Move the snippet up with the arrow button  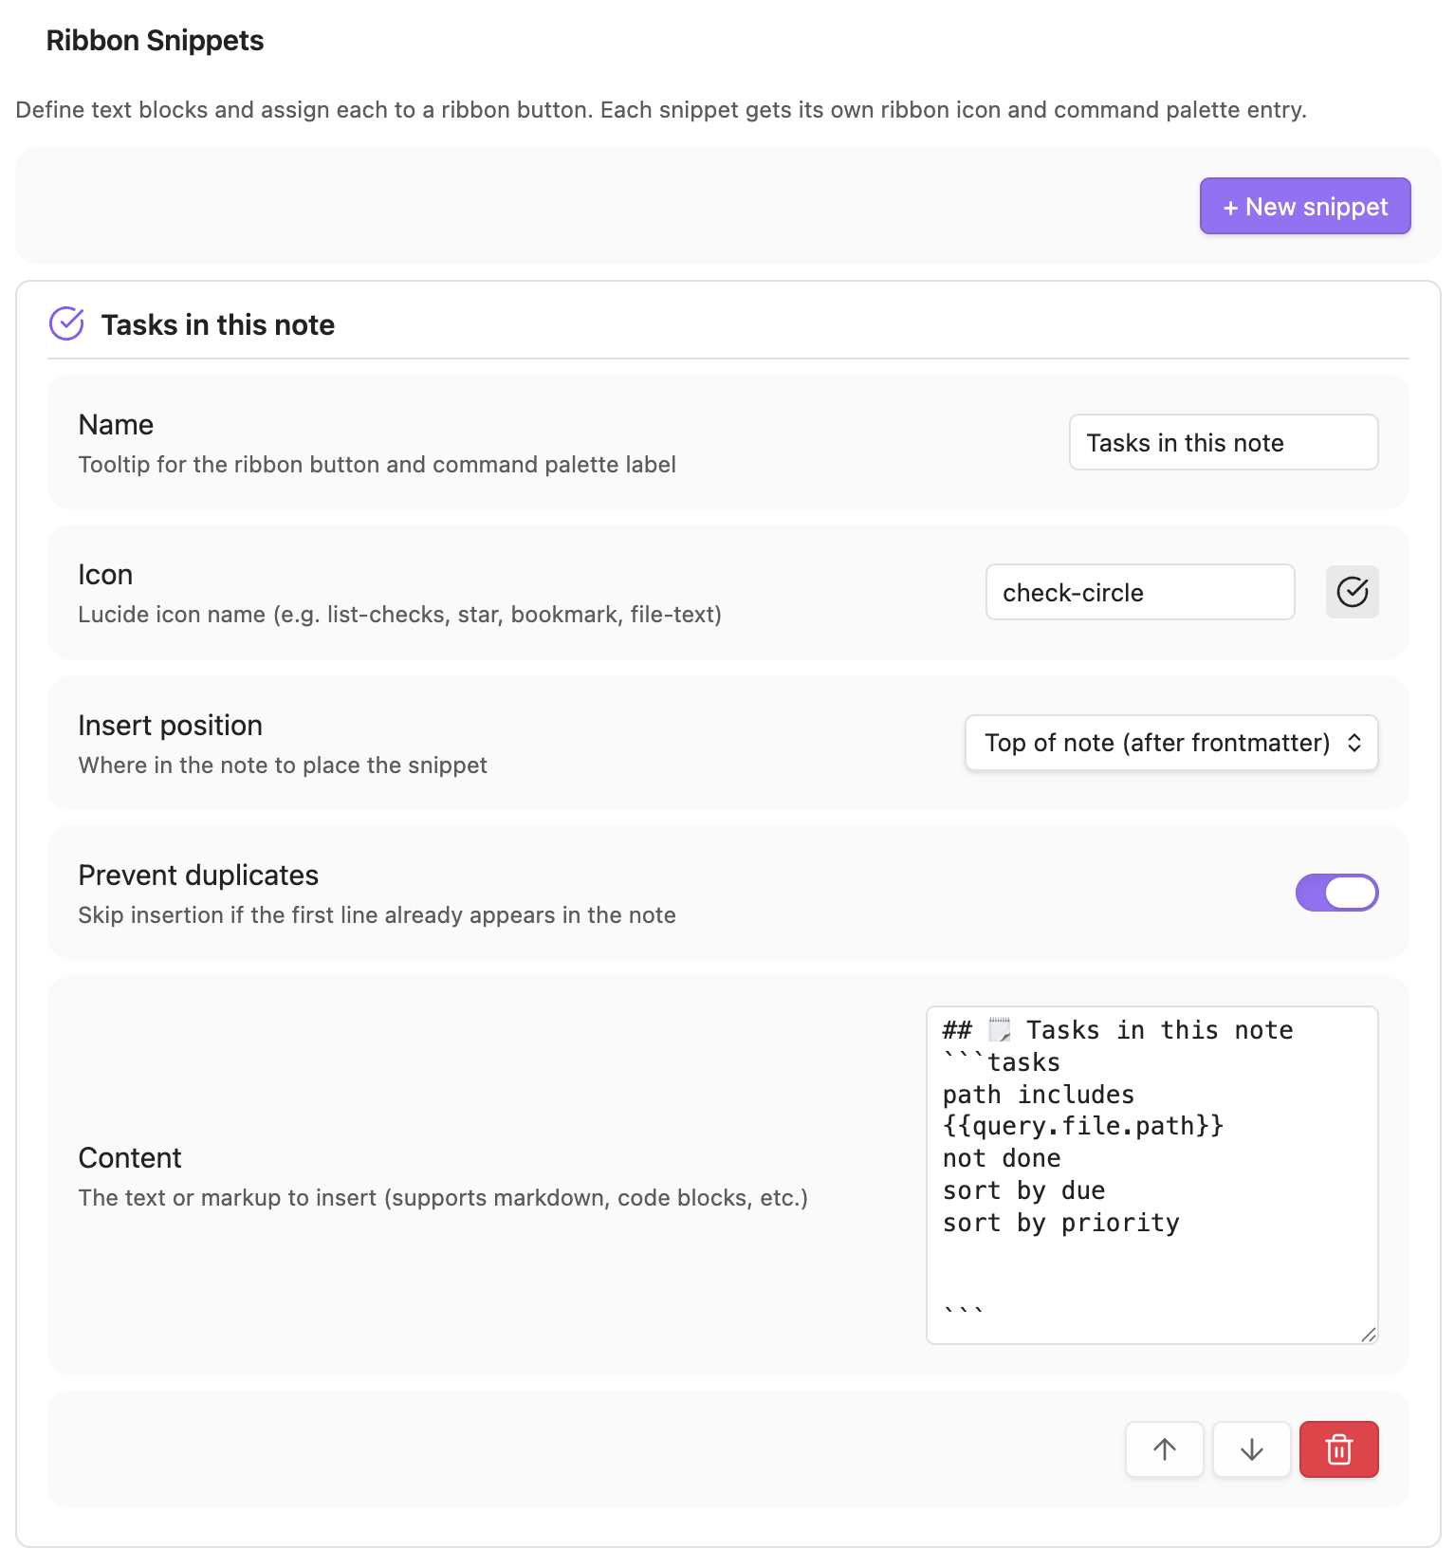(1165, 1449)
